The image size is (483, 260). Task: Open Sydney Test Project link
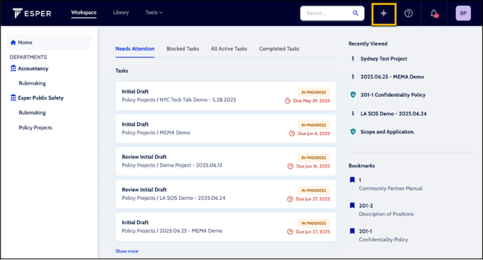pyautogui.click(x=383, y=58)
